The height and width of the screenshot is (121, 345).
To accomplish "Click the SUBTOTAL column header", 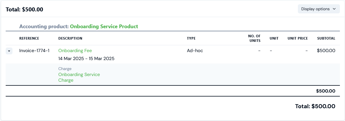I will [326, 38].
